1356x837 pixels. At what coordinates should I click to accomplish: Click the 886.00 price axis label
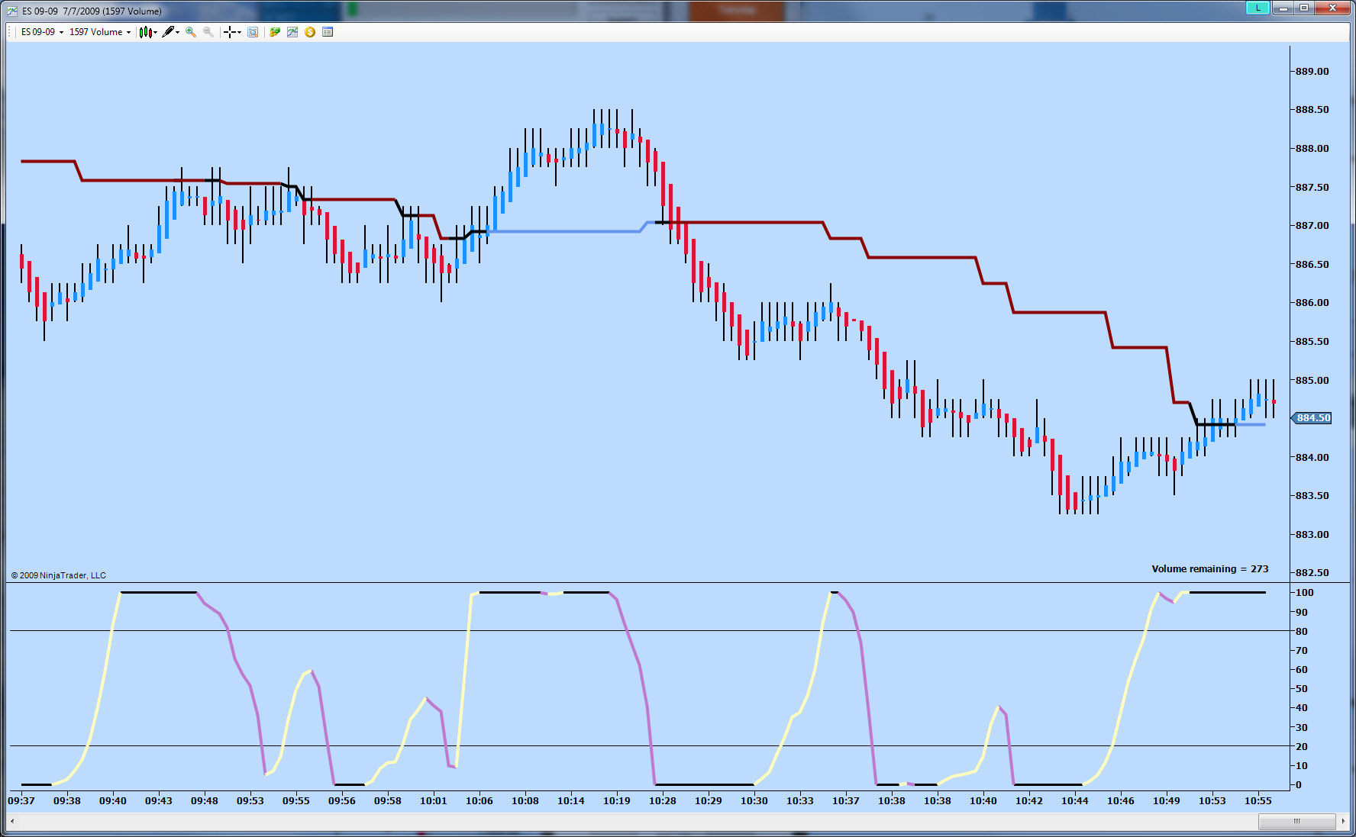pos(1312,303)
